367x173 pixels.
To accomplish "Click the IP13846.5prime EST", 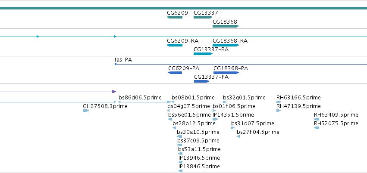I will point(180,171).
